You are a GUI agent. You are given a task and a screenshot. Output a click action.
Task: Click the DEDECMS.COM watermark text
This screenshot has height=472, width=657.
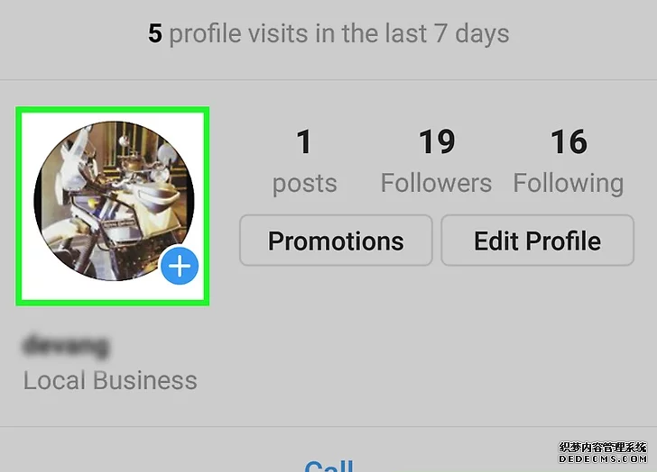(603, 459)
